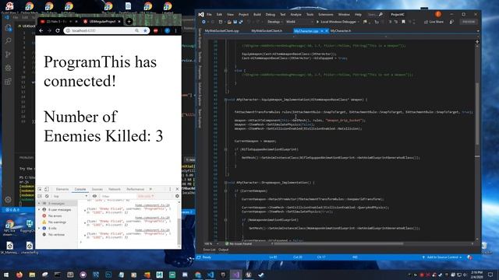The height and width of the screenshot is (280, 499).
Task: Select the DevTools Performance tab
Action: [x=135, y=189]
